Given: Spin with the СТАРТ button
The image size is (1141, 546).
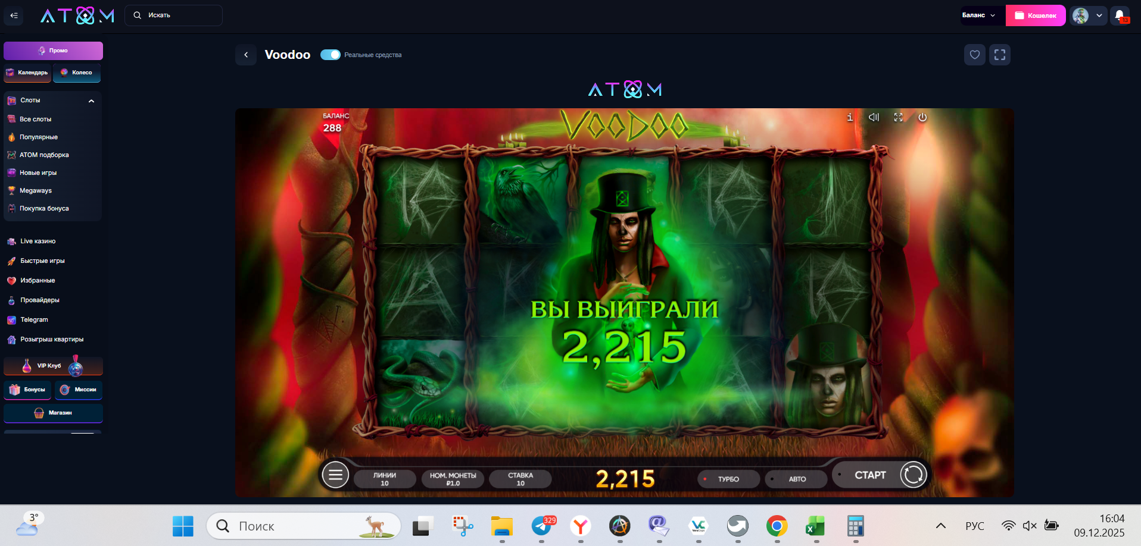Looking at the screenshot, I should (880, 475).
